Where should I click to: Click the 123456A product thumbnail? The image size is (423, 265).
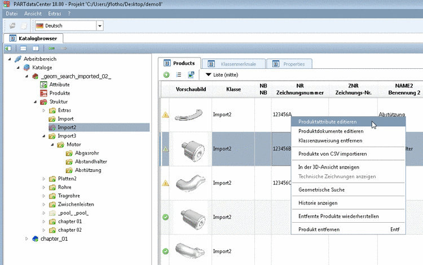pos(189,115)
